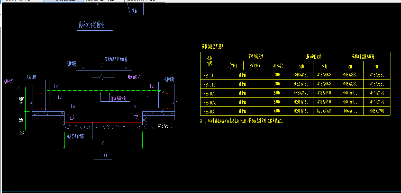
Task: Select the 500 thickness value for FB-02
Action: pyautogui.click(x=277, y=93)
